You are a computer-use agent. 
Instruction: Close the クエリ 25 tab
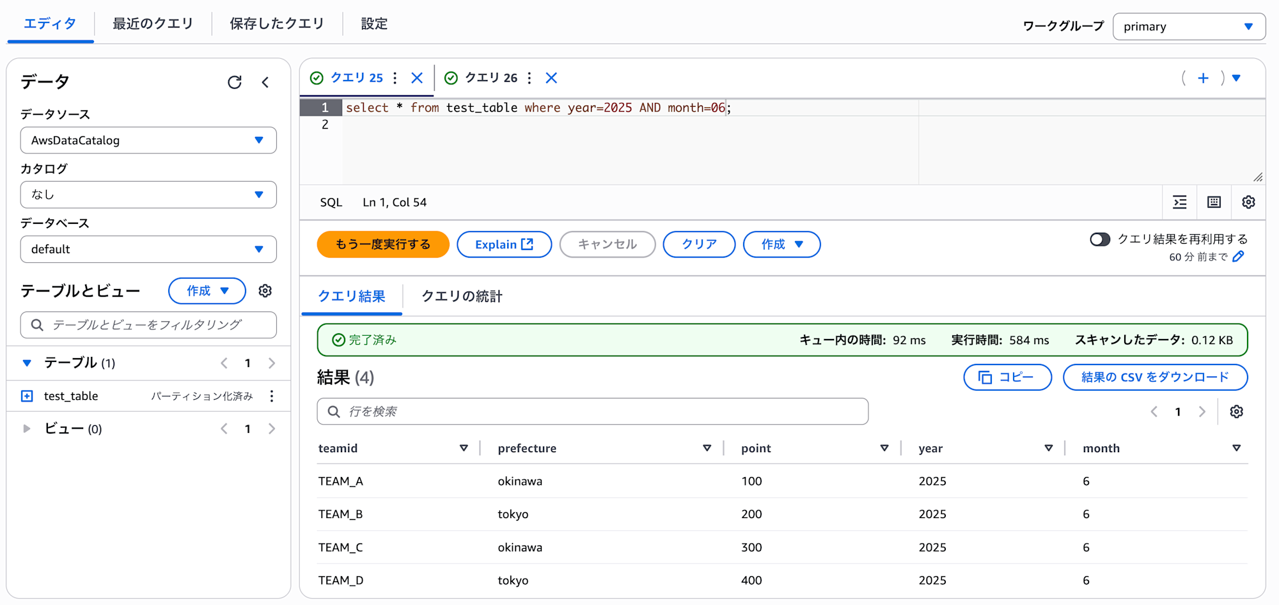417,78
